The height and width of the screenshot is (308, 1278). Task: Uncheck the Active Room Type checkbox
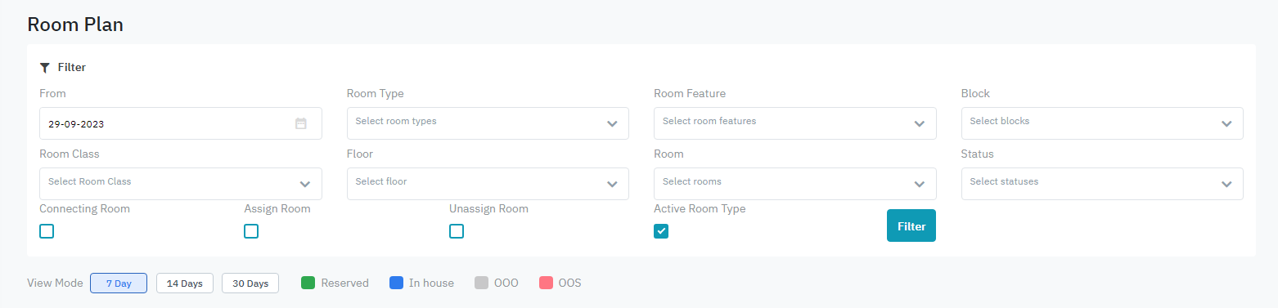point(661,231)
